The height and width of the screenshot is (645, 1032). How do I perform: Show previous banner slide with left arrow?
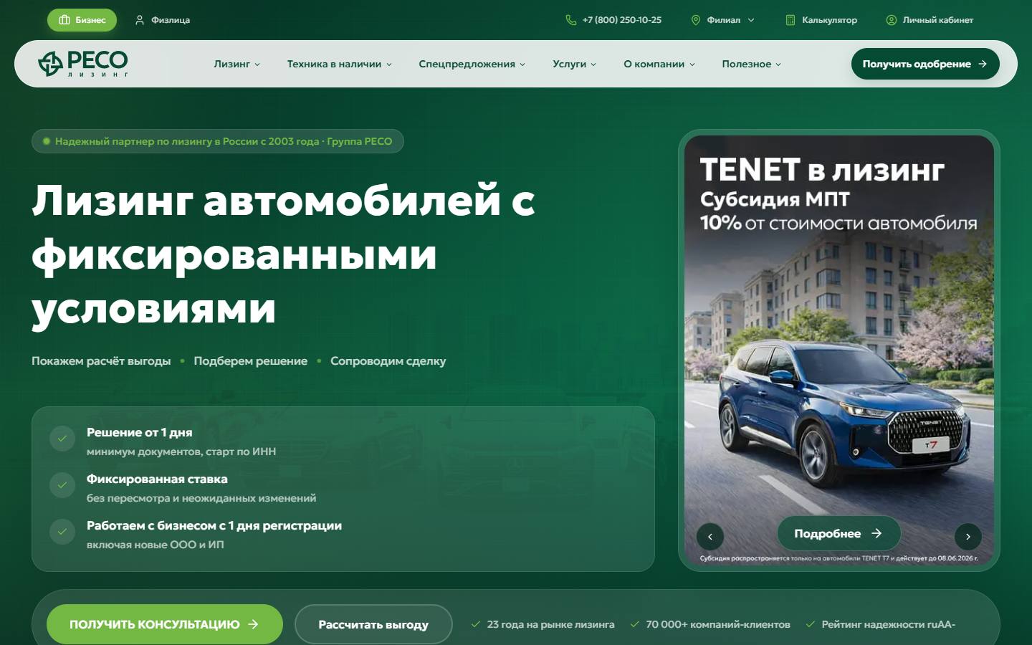(x=710, y=536)
